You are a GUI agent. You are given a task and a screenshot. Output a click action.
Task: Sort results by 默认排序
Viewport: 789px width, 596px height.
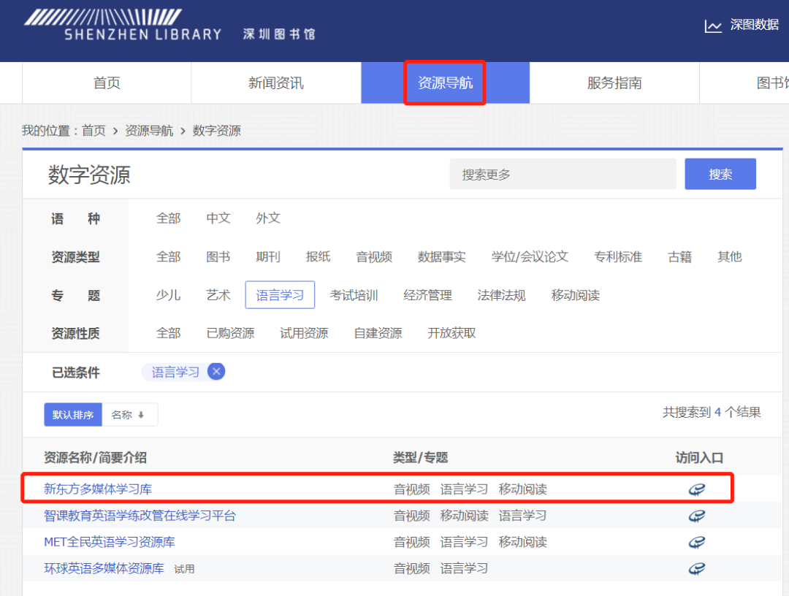tap(73, 414)
